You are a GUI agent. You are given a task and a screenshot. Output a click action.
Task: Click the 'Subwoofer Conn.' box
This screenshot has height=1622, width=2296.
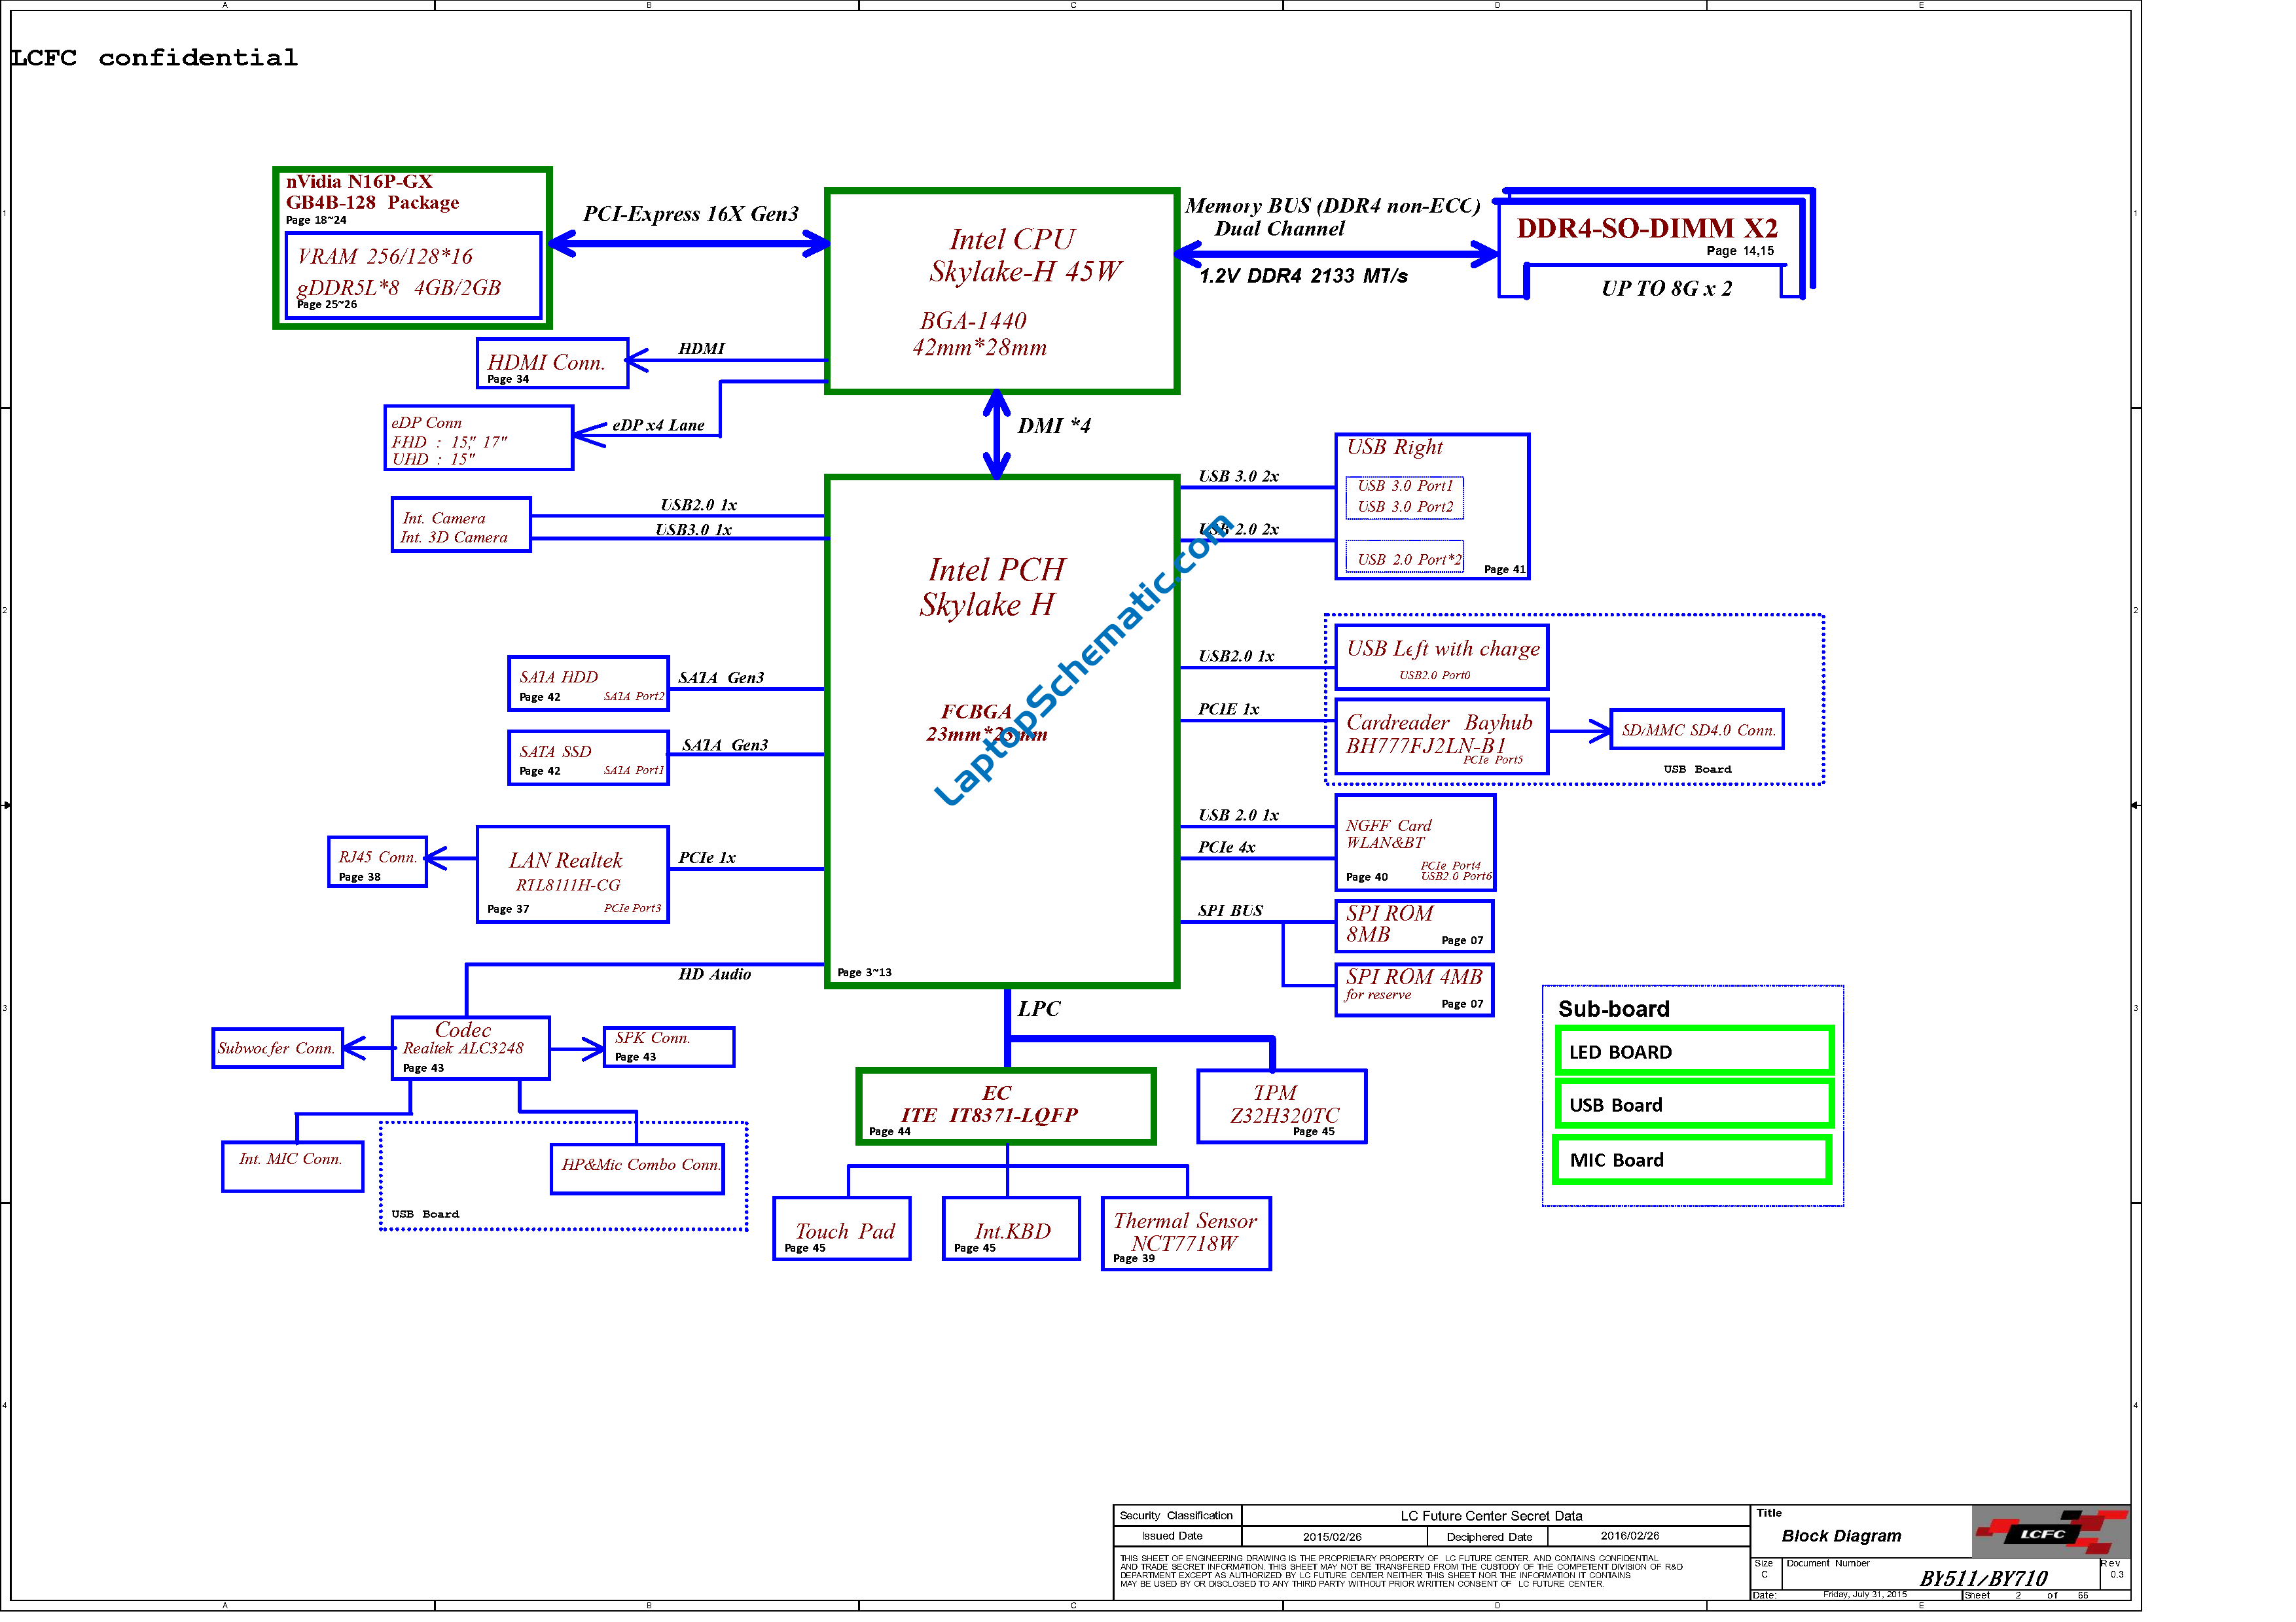[x=277, y=1048]
